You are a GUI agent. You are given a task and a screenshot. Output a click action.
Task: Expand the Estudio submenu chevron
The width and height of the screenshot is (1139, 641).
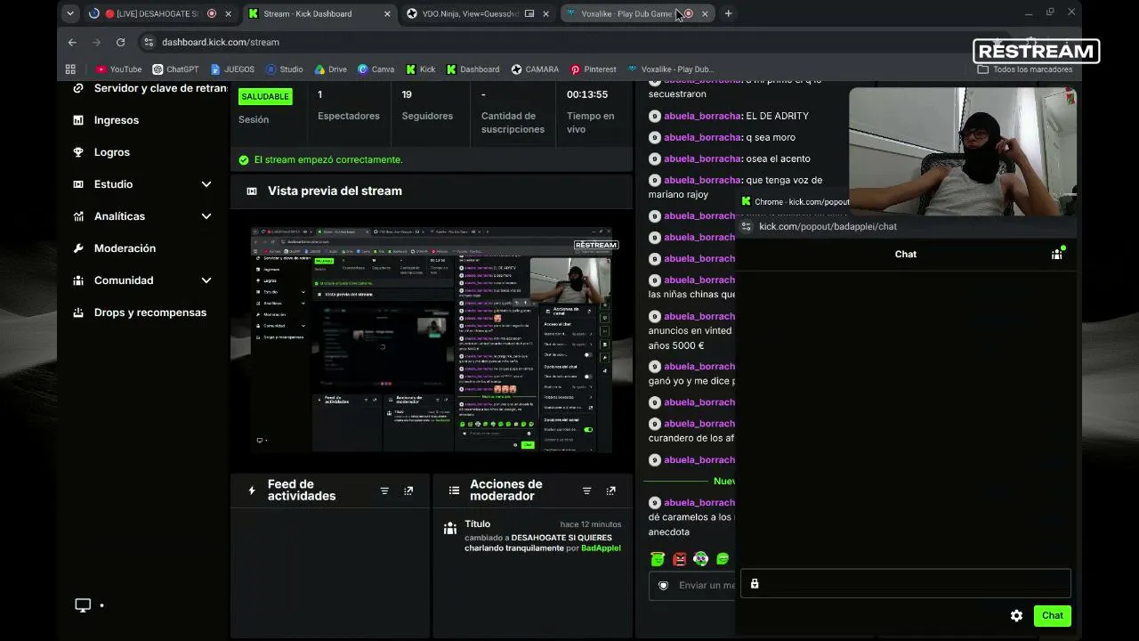(x=206, y=184)
